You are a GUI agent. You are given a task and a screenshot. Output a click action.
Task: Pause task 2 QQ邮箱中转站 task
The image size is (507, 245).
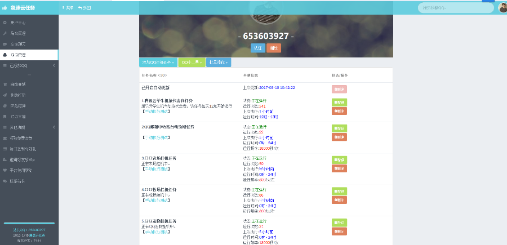[x=339, y=128]
